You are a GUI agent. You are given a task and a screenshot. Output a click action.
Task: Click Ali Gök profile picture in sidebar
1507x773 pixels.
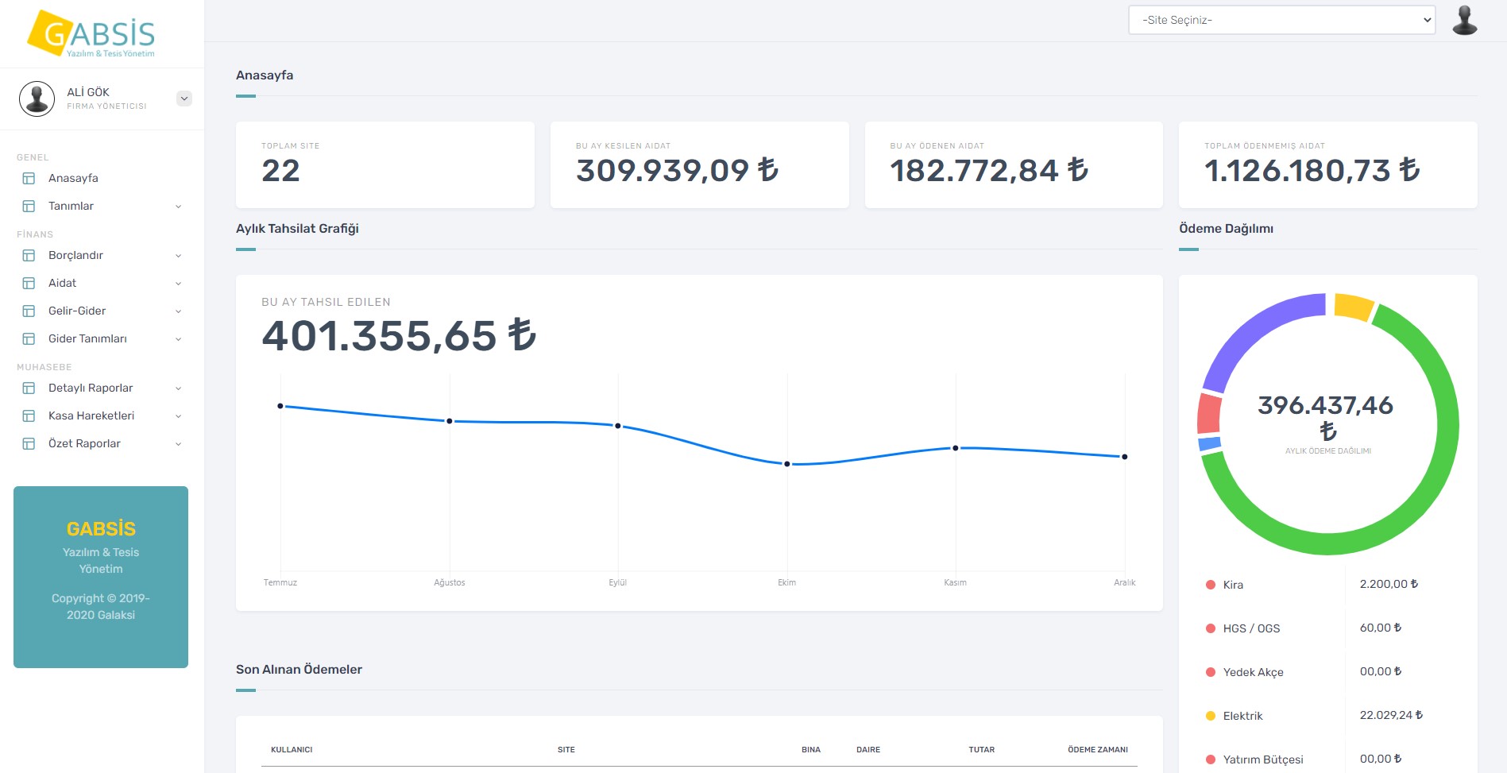(37, 99)
